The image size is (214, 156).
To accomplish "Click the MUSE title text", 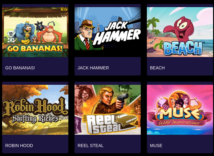I will pyautogui.click(x=156, y=146).
